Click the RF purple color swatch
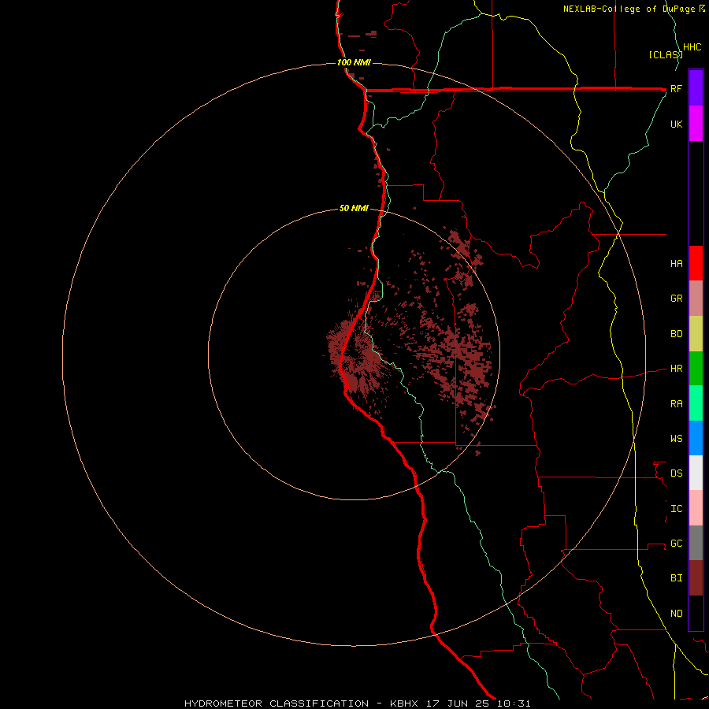The height and width of the screenshot is (709, 709). click(696, 88)
